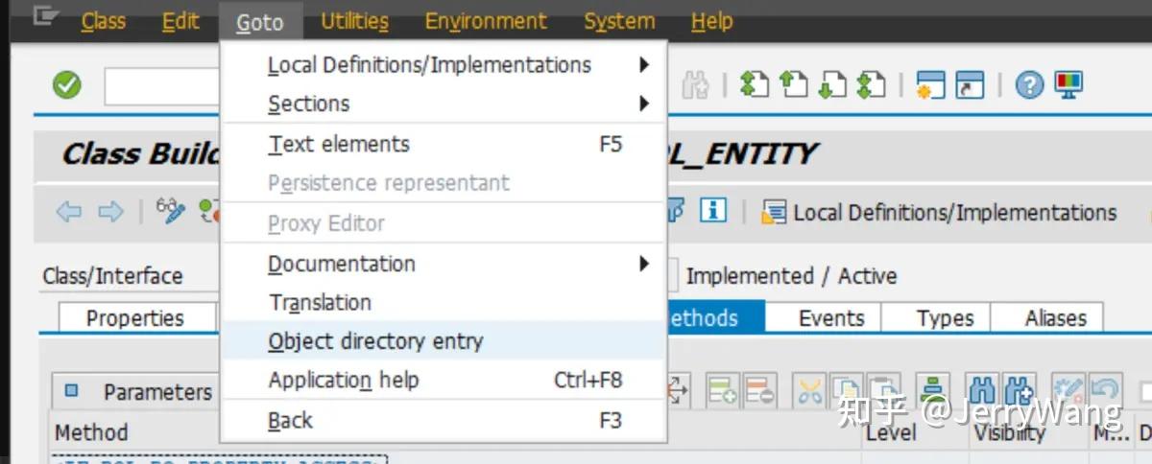Click the Find binoculars icon in methods toolbar

981,390
